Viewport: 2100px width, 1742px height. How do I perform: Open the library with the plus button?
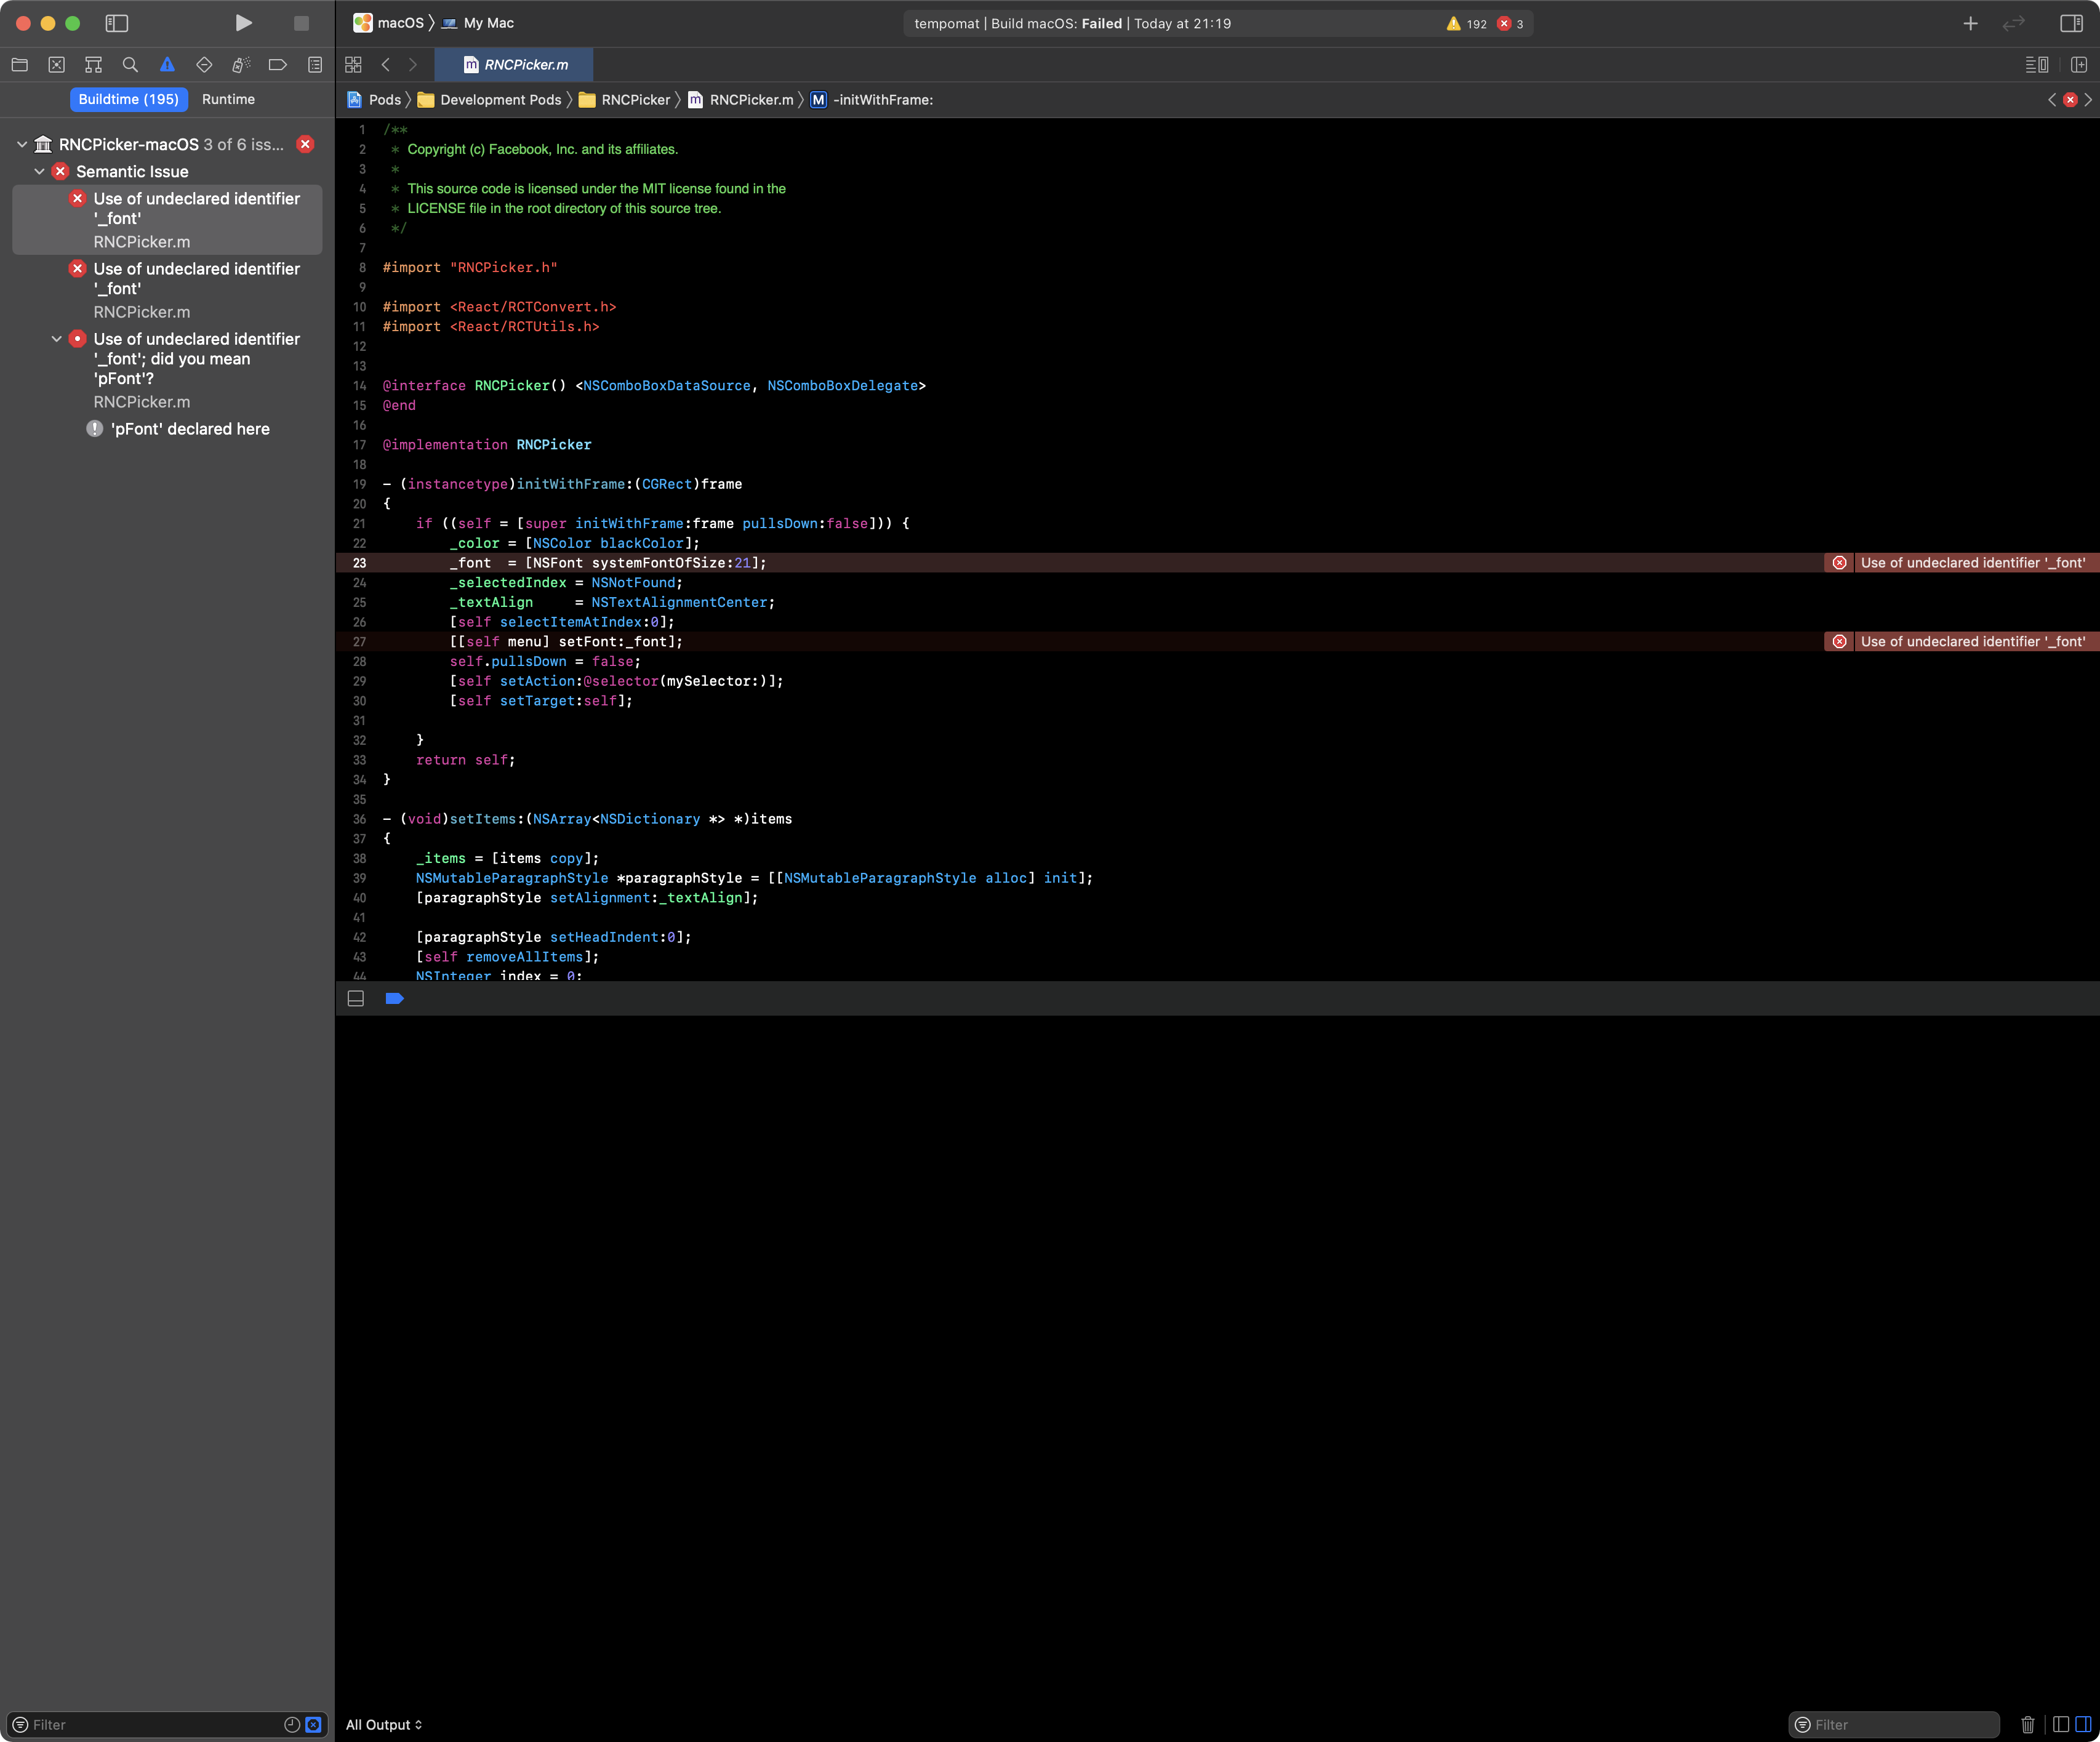pos(1970,23)
